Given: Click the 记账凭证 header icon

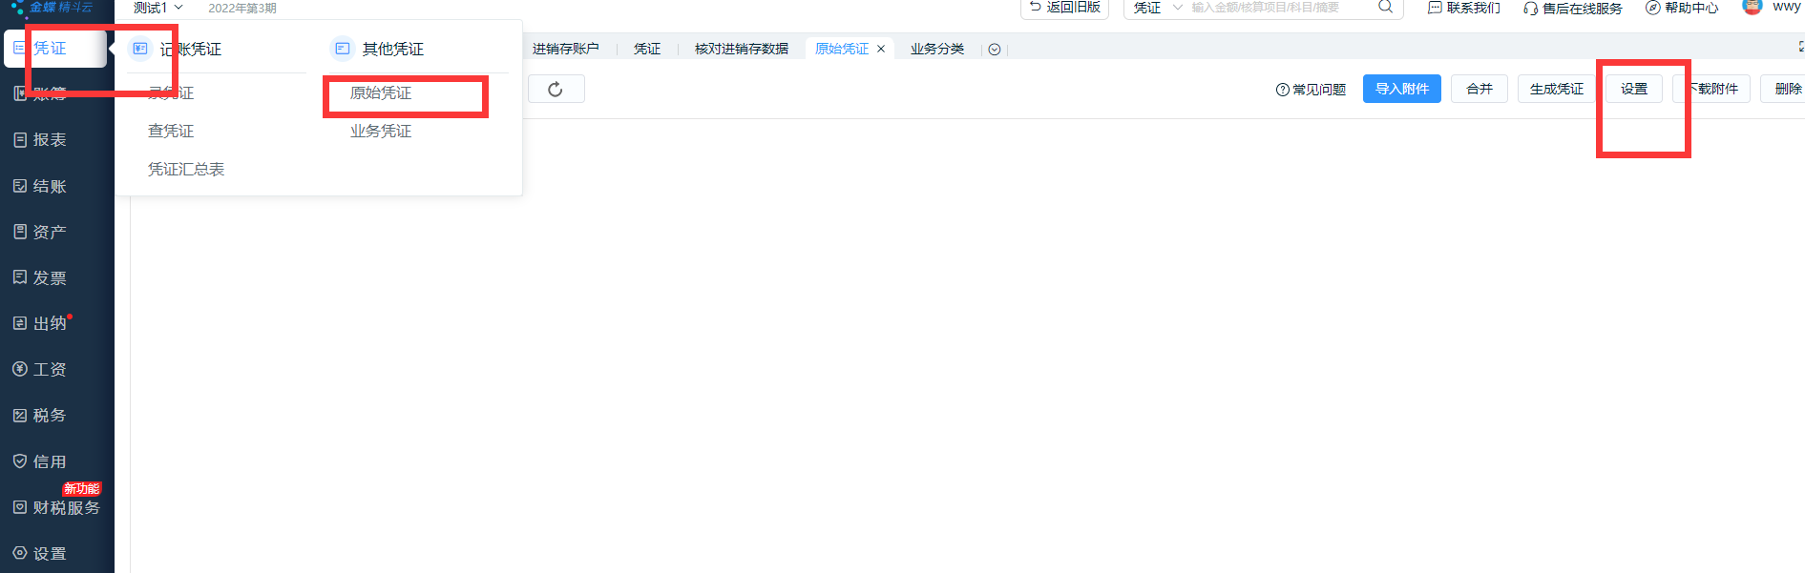Looking at the screenshot, I should tap(140, 49).
